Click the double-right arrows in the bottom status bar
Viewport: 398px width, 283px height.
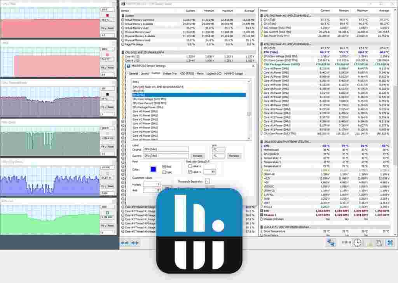click(x=134, y=244)
